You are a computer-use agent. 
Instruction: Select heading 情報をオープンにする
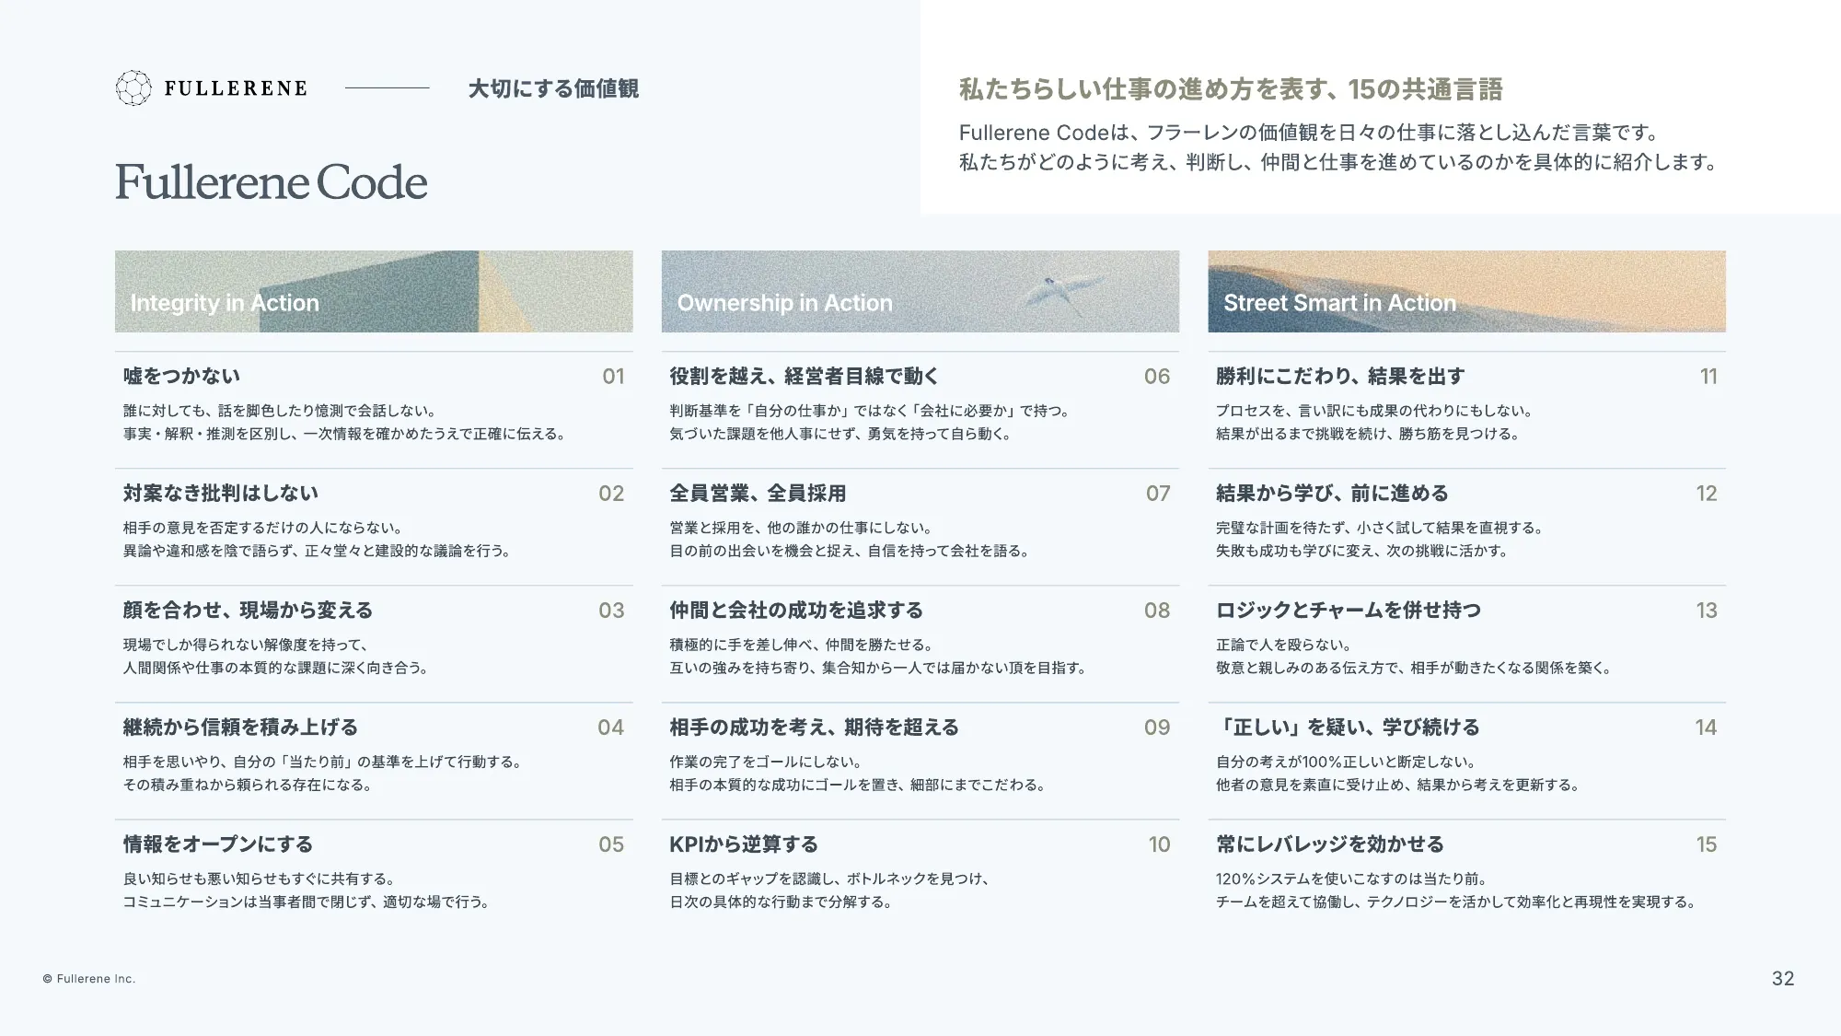(218, 844)
